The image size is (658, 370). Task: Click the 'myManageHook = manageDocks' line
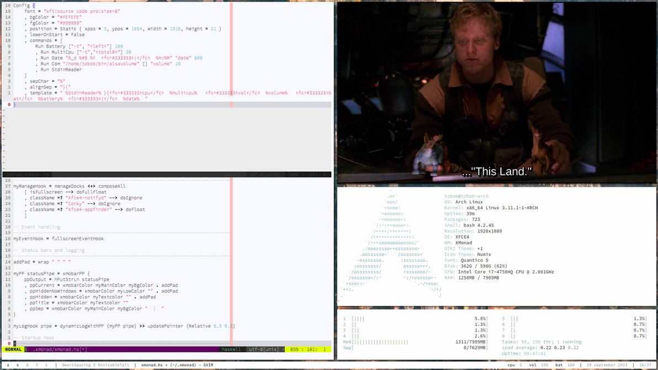click(69, 186)
